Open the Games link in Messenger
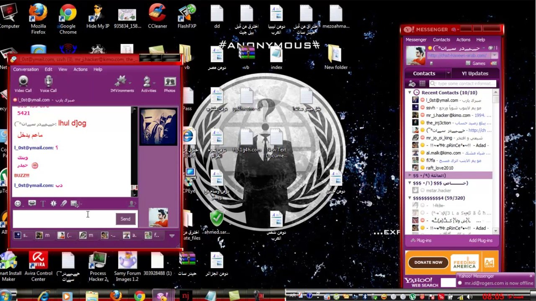The height and width of the screenshot is (301, 536). (x=479, y=64)
